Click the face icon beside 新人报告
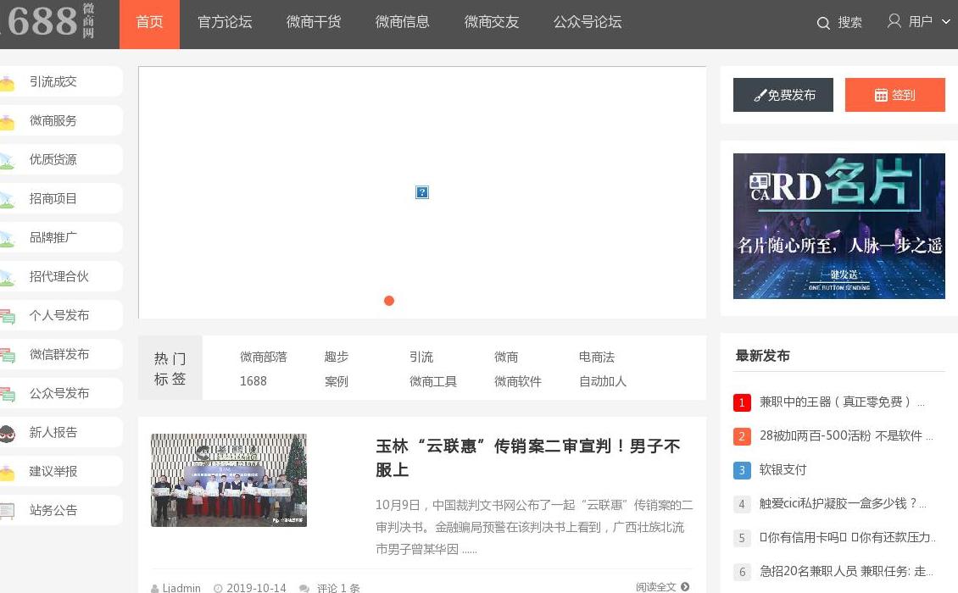The height and width of the screenshot is (593, 958). pos(8,433)
